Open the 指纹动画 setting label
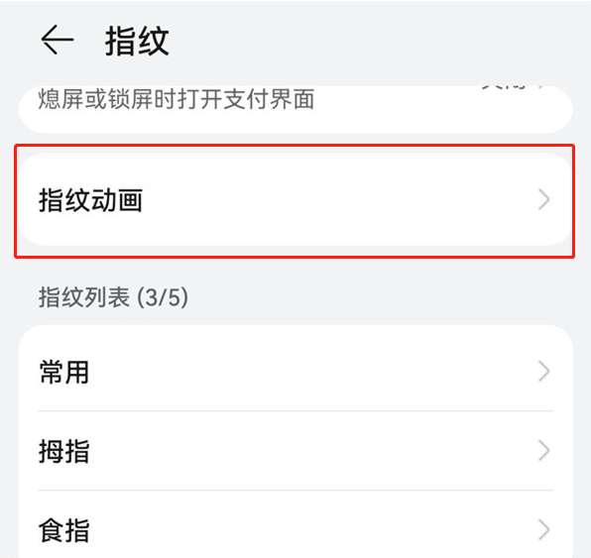Viewport: 591px width, 558px height. (91, 200)
